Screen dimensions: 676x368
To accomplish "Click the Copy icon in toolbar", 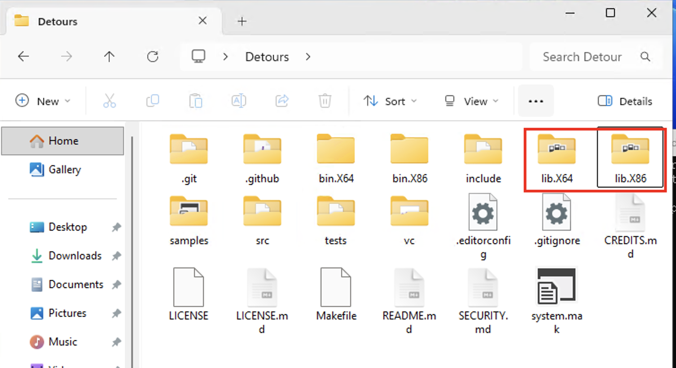I will 153,101.
